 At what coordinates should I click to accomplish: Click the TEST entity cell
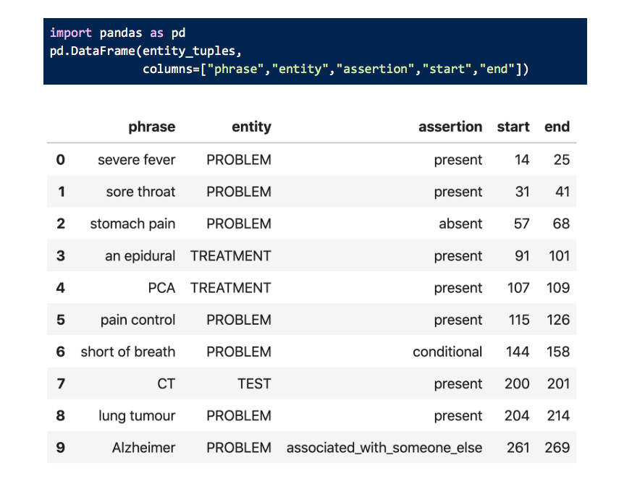coord(254,383)
